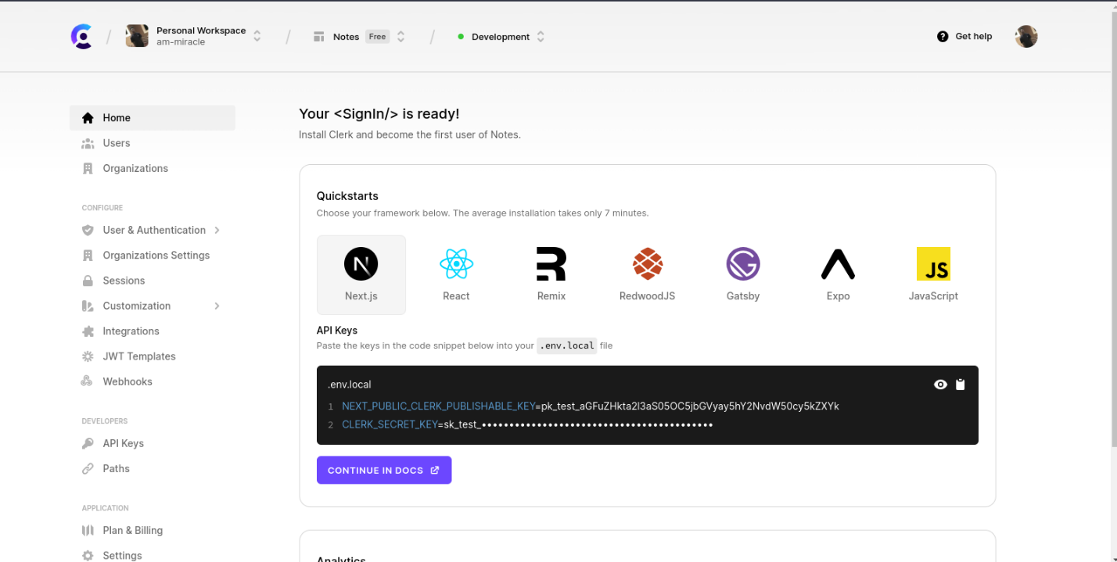
Task: Go to Users in the sidebar
Action: (x=117, y=143)
